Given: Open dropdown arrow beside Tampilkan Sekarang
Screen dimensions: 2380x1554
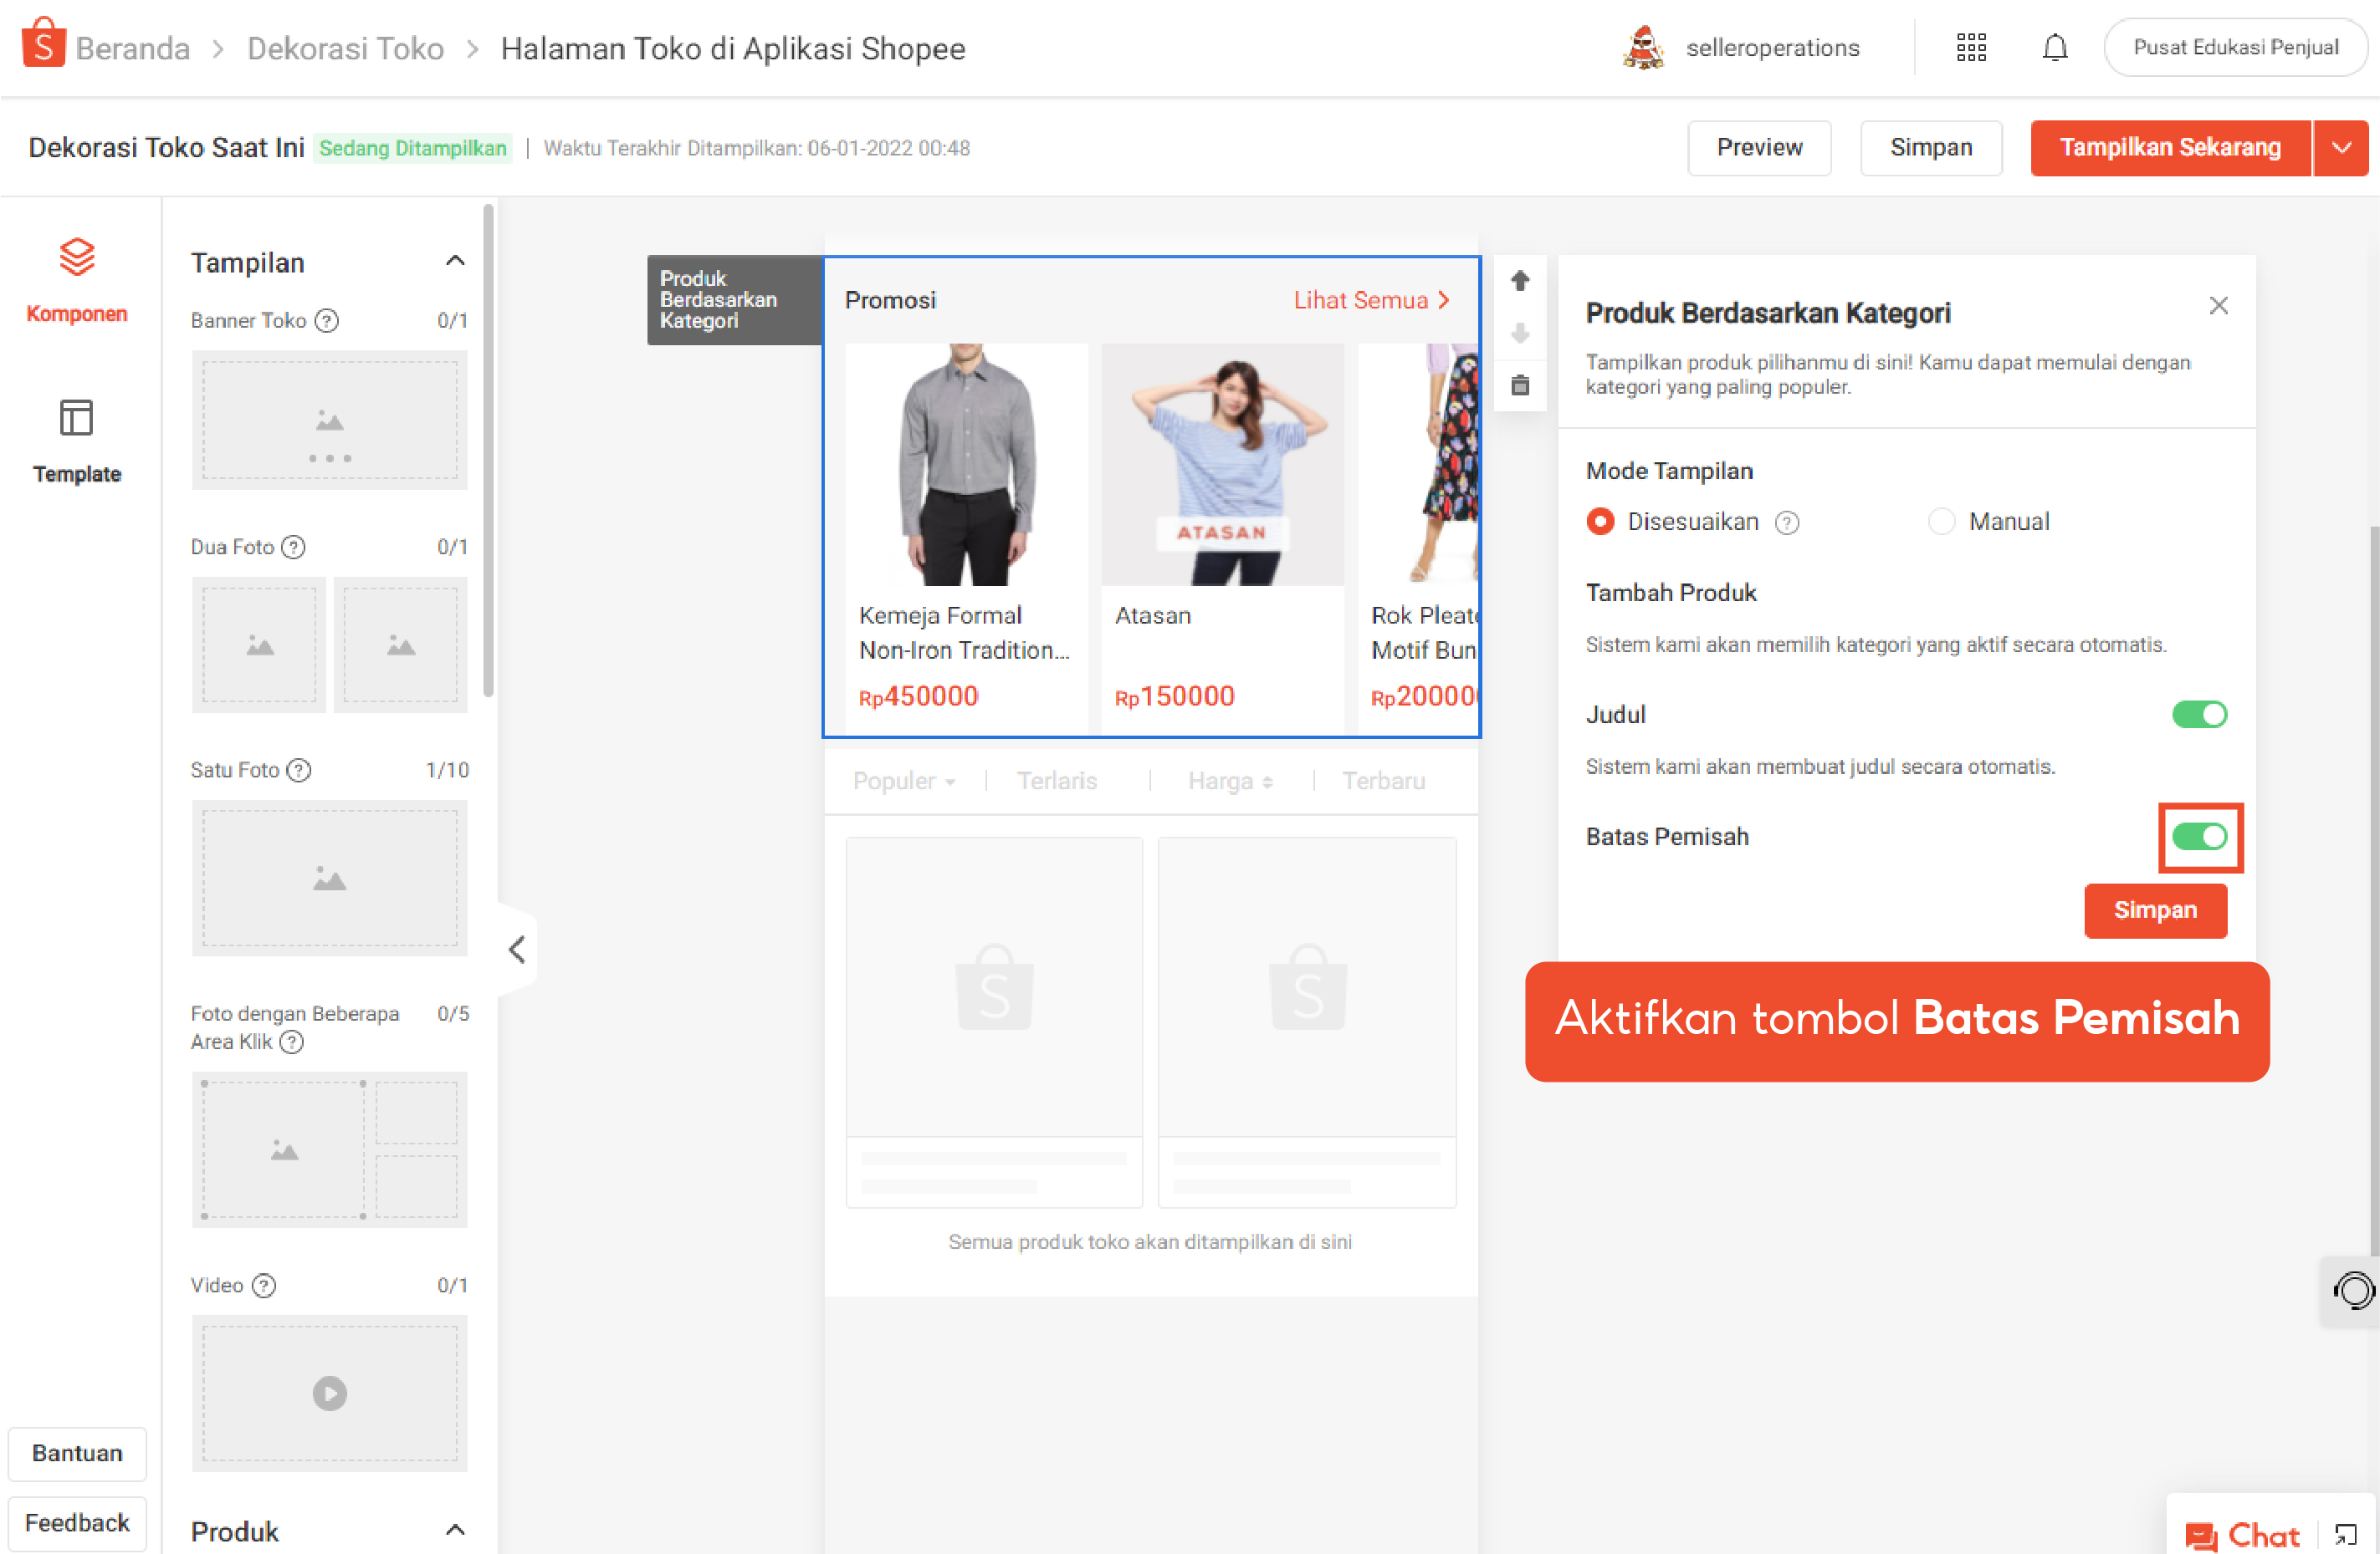Looking at the screenshot, I should [2341, 148].
